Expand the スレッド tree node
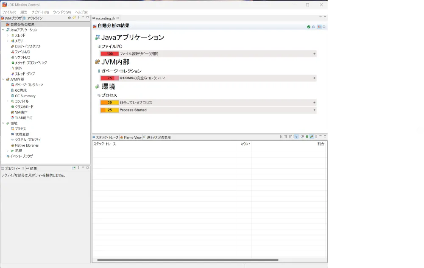 click(8, 36)
